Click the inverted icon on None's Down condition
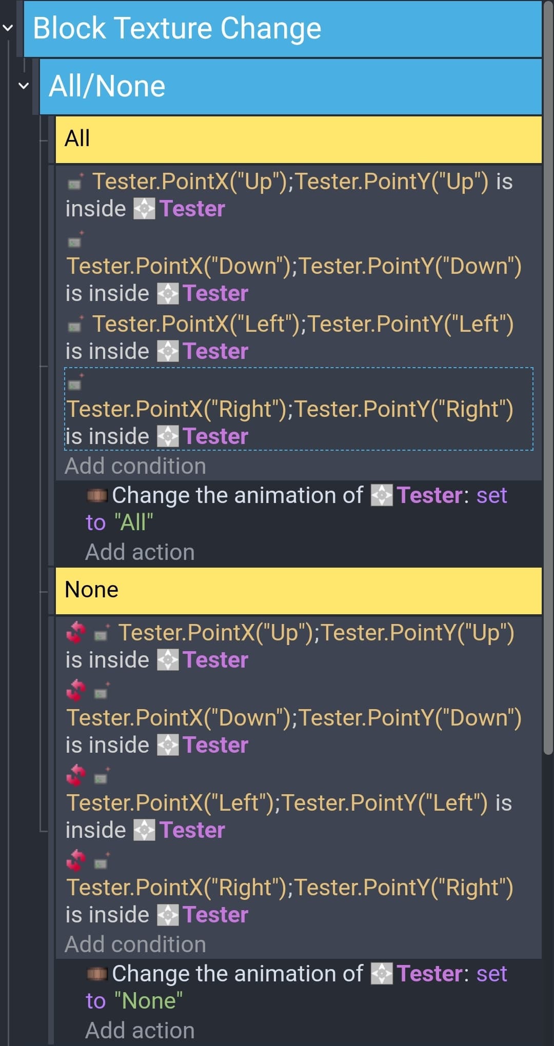The height and width of the screenshot is (1046, 554). (x=76, y=691)
